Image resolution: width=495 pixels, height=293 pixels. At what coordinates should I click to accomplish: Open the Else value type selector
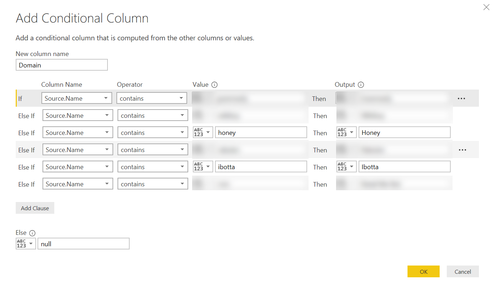26,244
